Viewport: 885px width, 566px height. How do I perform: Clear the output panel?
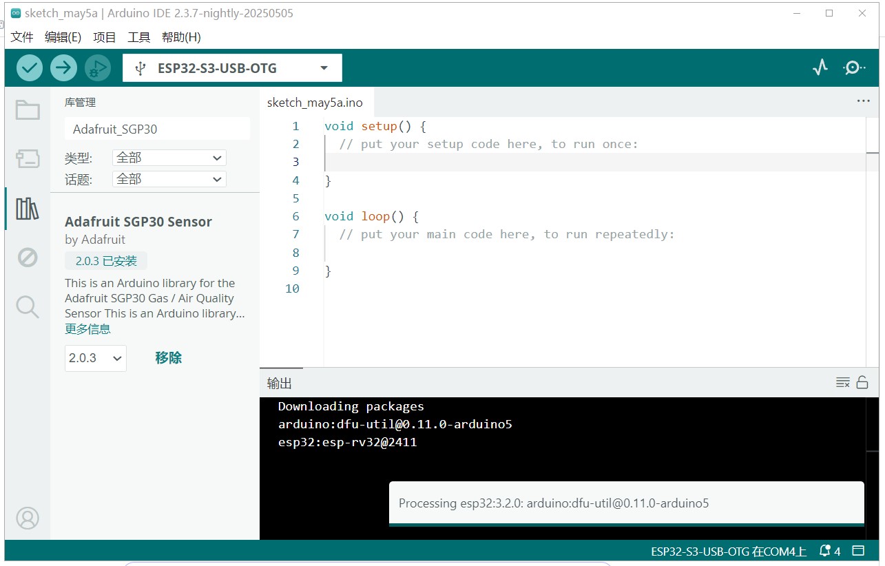point(842,383)
